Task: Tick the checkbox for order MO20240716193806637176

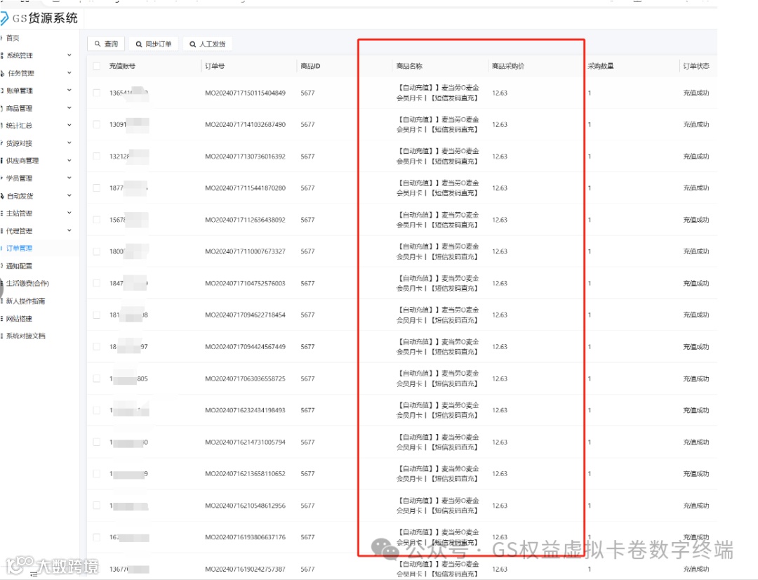Action: (97, 537)
